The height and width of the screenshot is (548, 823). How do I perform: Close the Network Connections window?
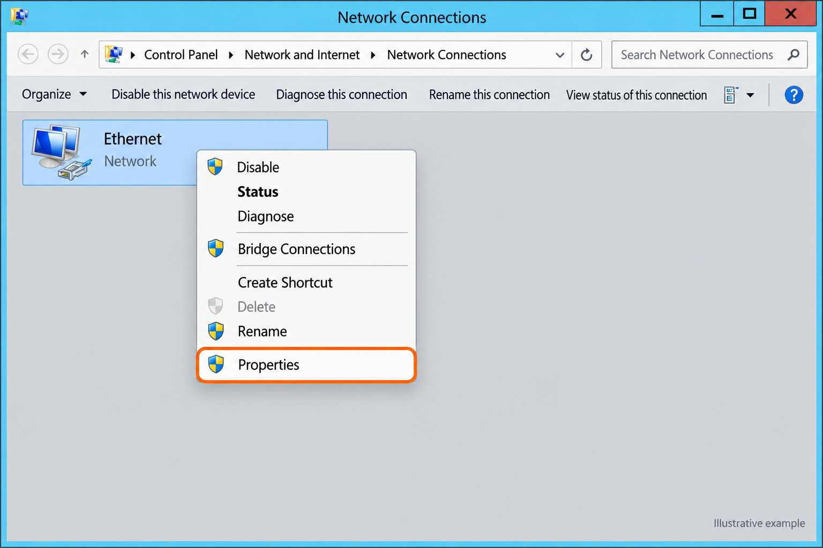coord(791,14)
